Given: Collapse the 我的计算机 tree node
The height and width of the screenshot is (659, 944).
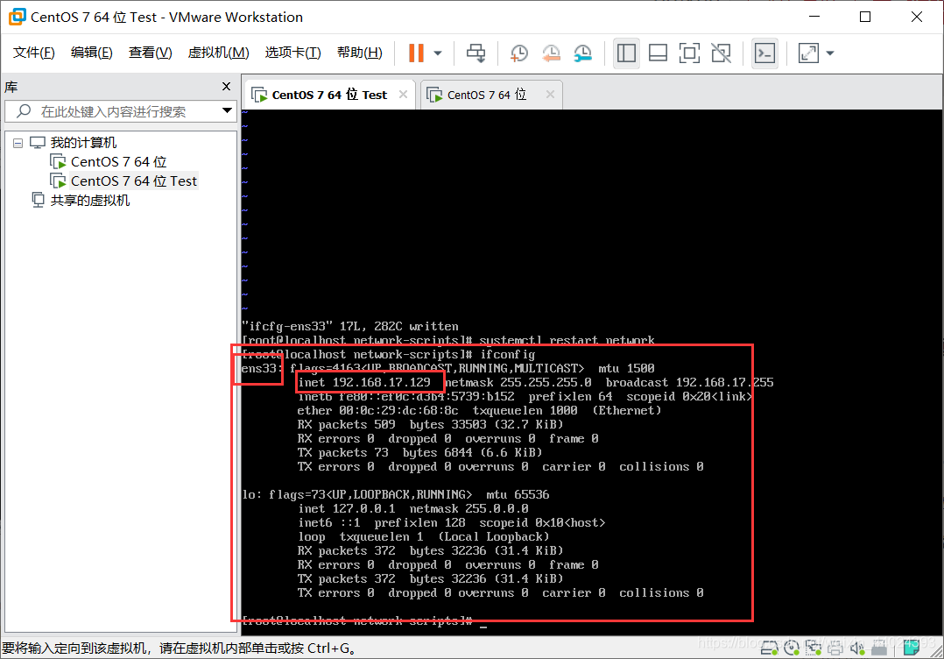Looking at the screenshot, I should 18,143.
